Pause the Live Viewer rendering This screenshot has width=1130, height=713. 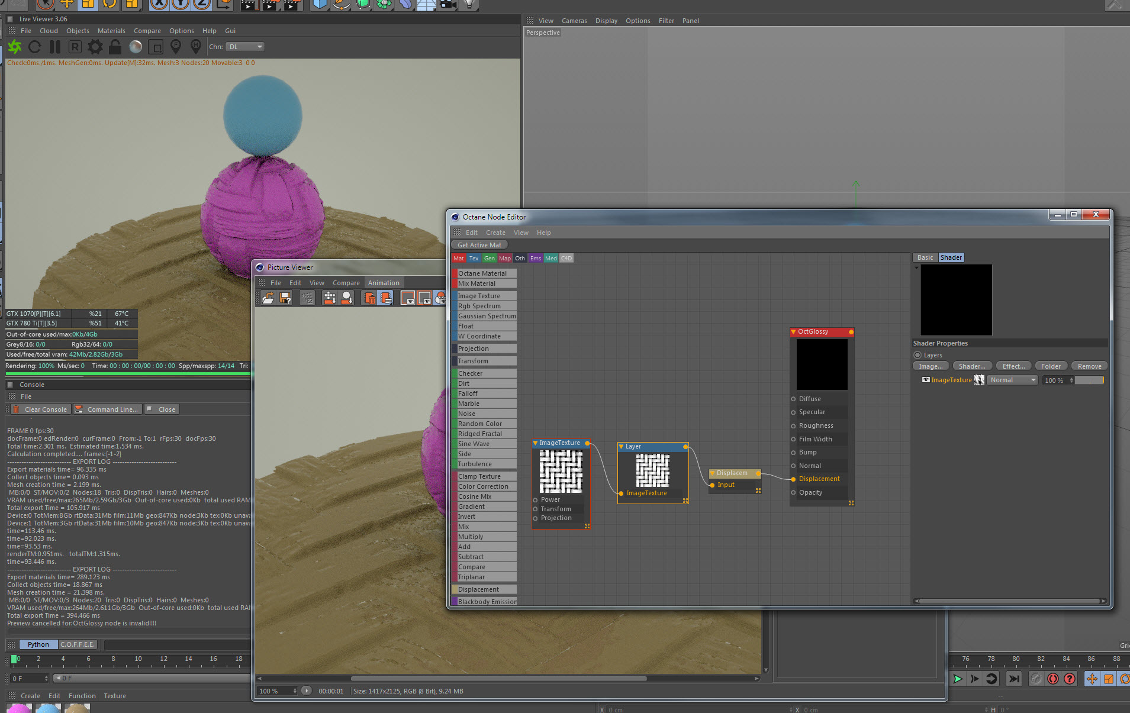pos(55,47)
